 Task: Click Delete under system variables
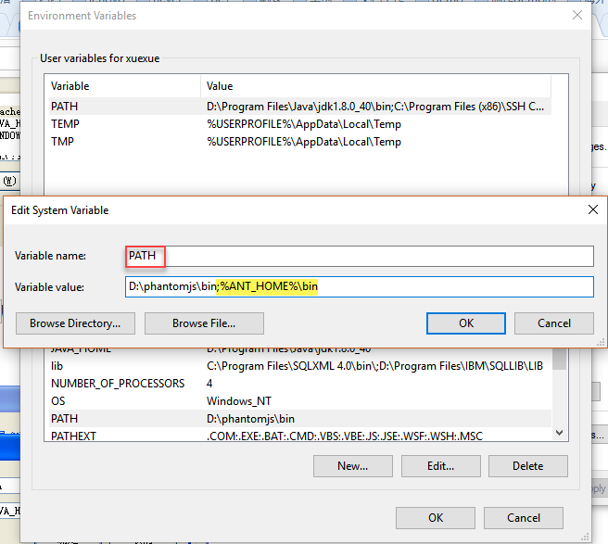(527, 466)
